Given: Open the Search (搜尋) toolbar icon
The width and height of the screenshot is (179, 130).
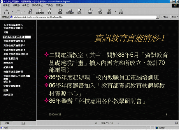Looking at the screenshot, I should pyautogui.click(x=60, y=11).
